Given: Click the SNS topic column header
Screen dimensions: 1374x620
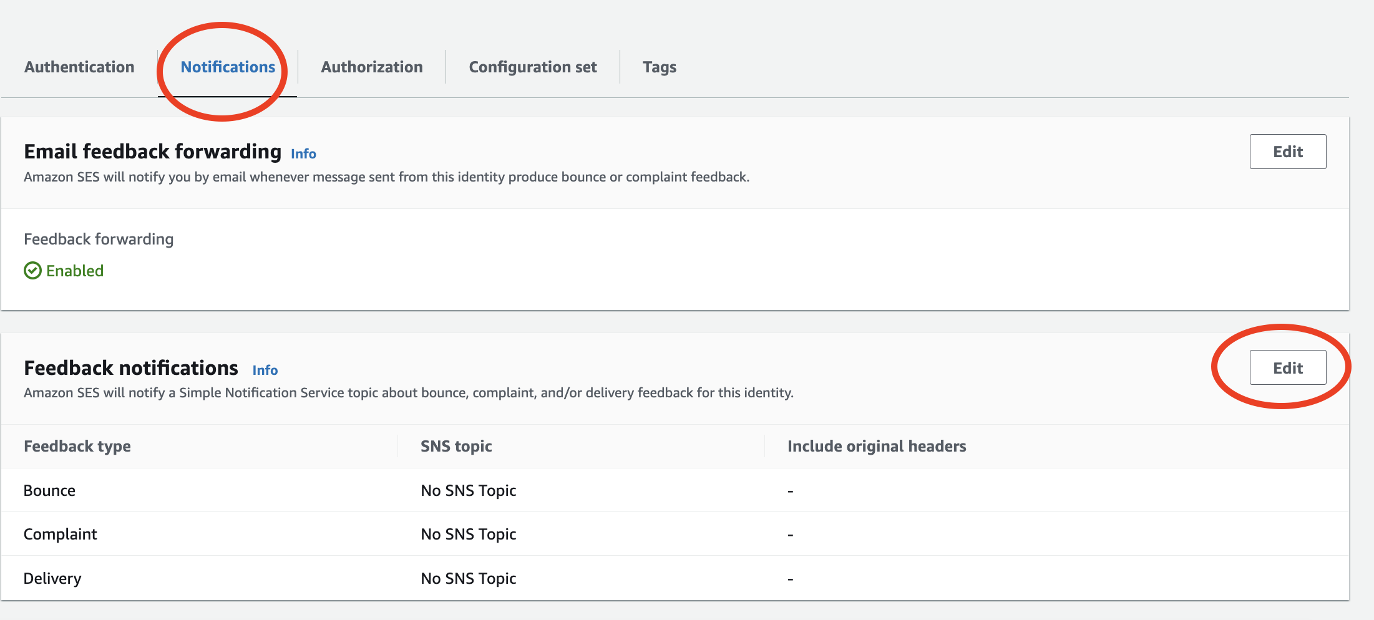Looking at the screenshot, I should click(x=456, y=447).
